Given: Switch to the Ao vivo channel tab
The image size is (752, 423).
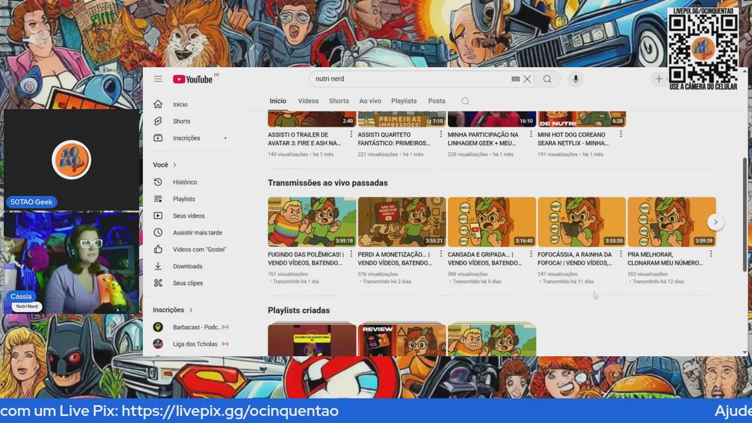Looking at the screenshot, I should tap(370, 101).
